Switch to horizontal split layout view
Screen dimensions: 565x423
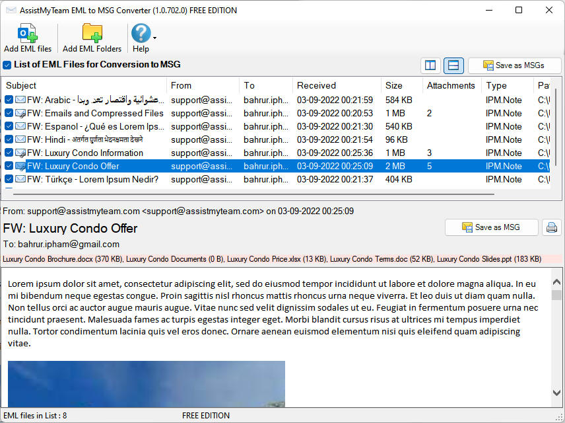click(453, 65)
